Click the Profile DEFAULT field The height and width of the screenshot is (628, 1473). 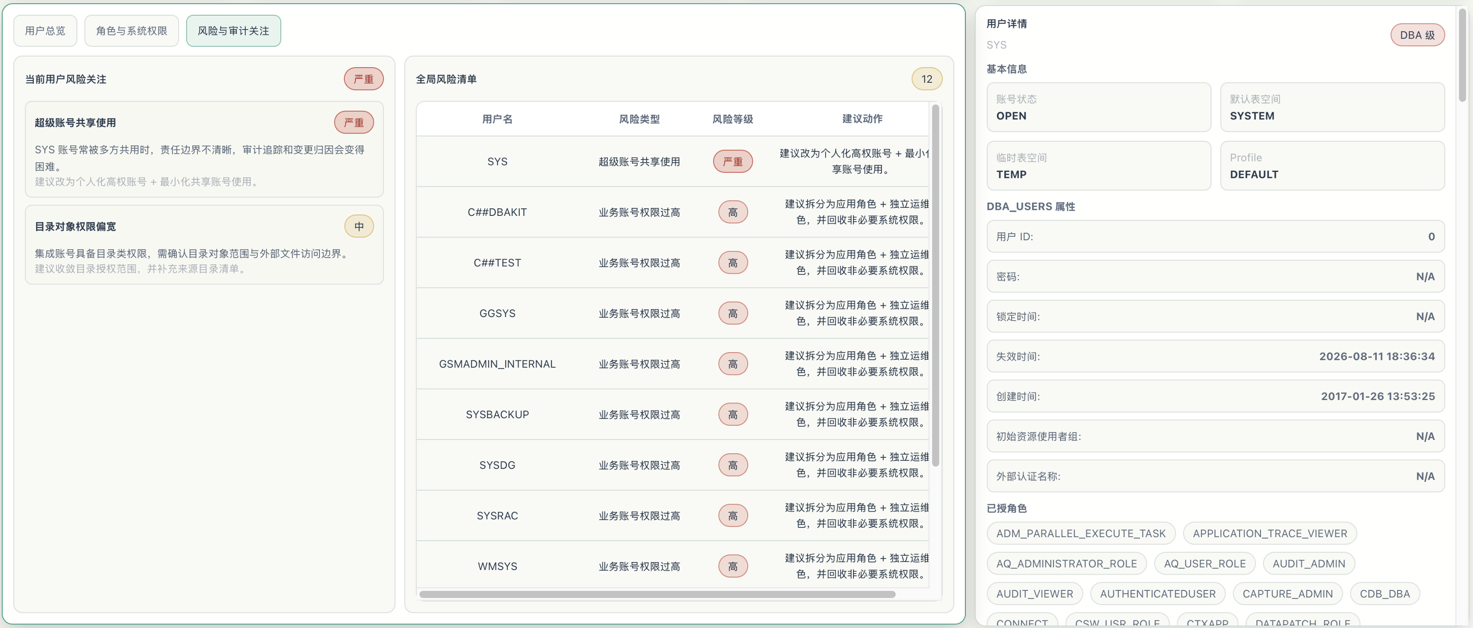(x=1332, y=166)
